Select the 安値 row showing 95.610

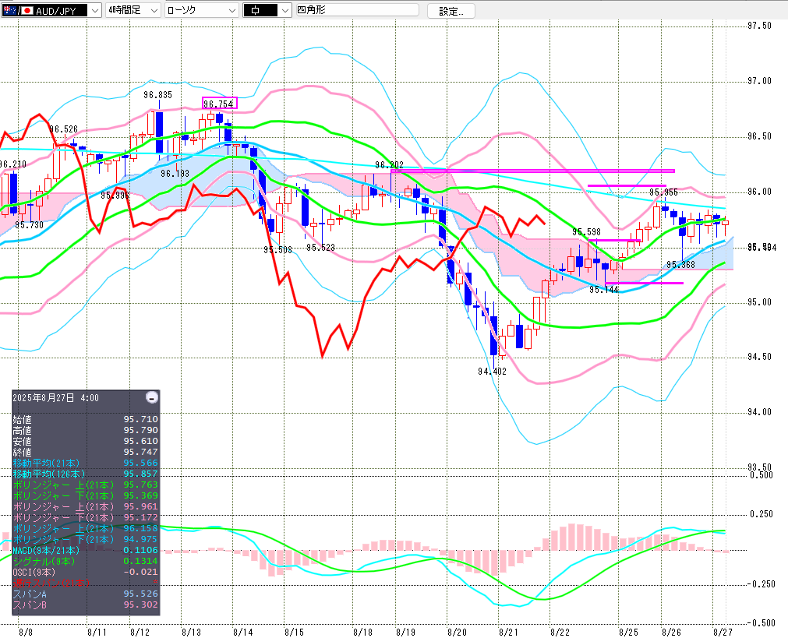(86, 442)
